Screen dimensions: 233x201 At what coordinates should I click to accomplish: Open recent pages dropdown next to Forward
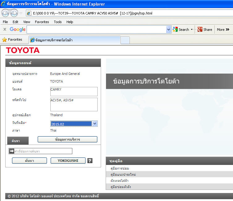pos(21,13)
